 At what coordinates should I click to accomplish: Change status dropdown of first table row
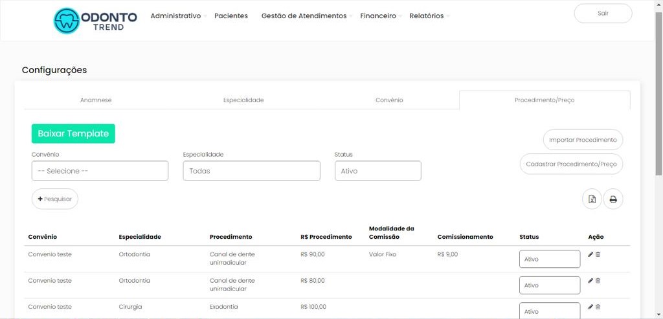click(549, 259)
